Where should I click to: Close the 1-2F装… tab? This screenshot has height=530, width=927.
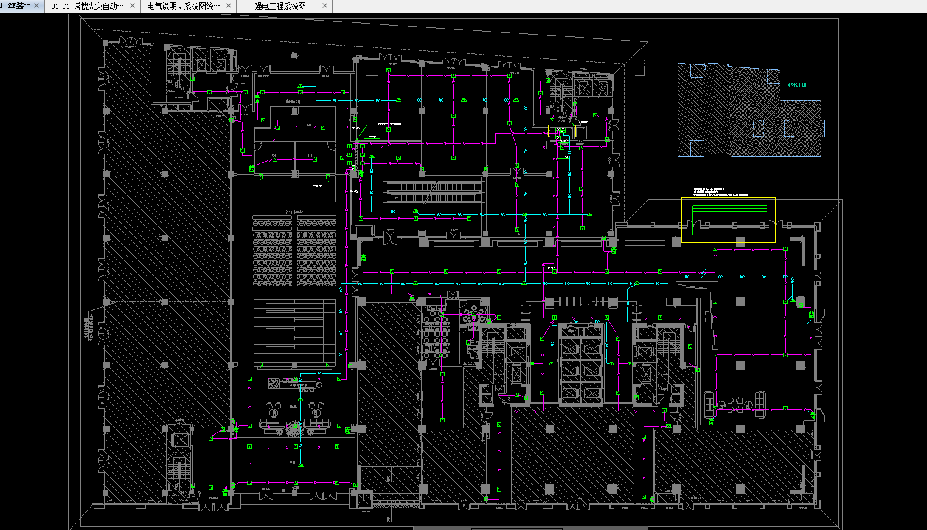click(37, 5)
